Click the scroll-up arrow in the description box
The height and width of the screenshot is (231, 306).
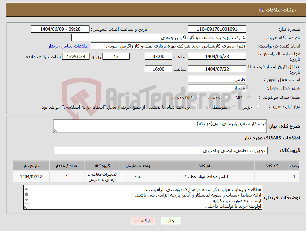(26, 189)
